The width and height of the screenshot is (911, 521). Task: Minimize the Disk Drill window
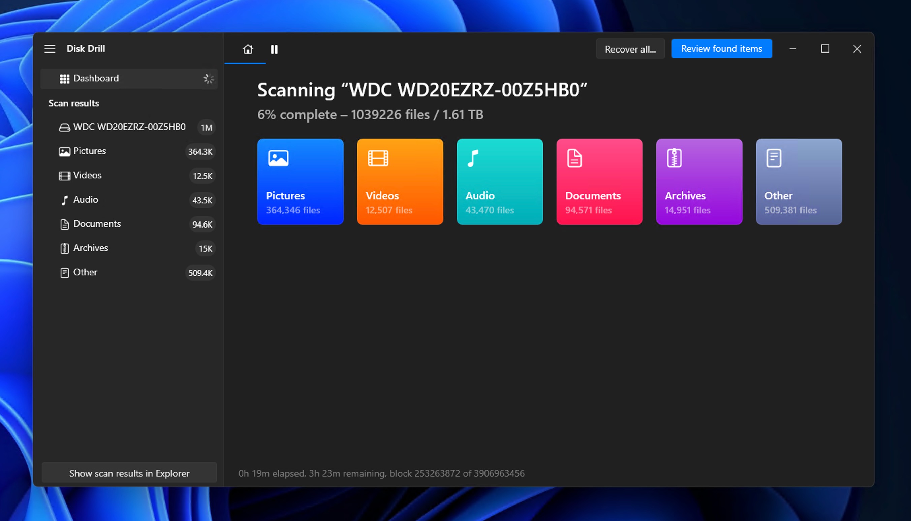(793, 49)
